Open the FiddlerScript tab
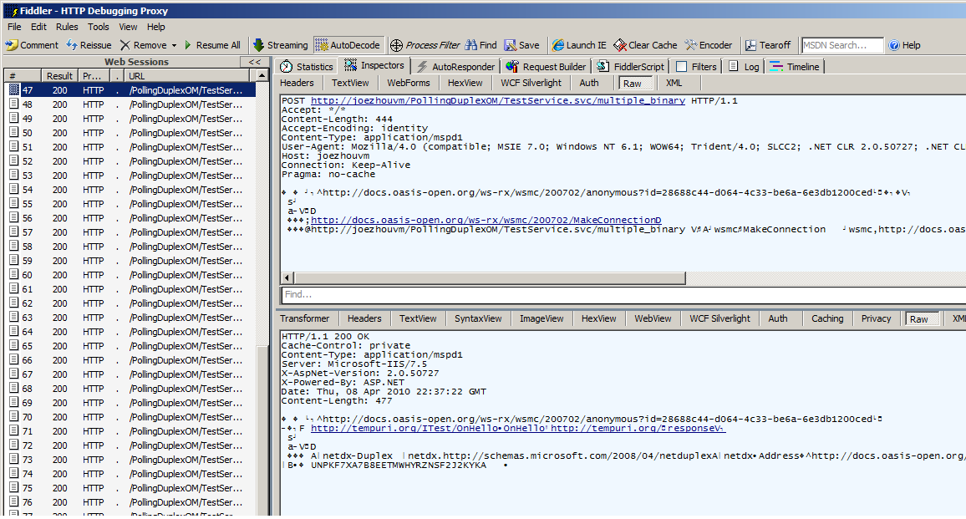The width and height of the screenshot is (966, 519). pyautogui.click(x=630, y=67)
